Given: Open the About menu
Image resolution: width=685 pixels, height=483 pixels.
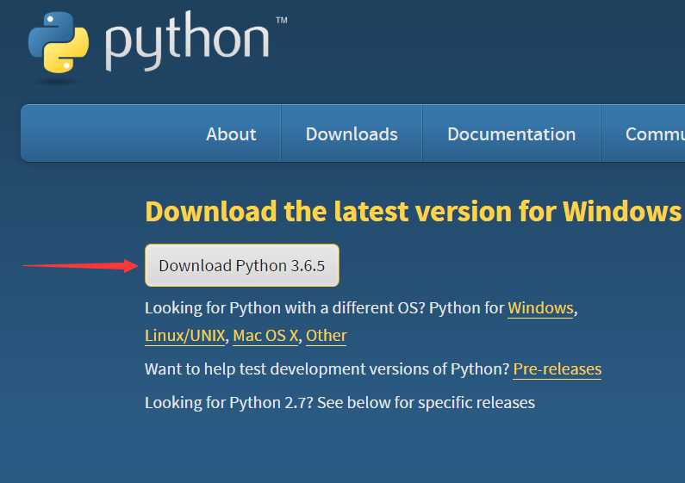Looking at the screenshot, I should [231, 134].
